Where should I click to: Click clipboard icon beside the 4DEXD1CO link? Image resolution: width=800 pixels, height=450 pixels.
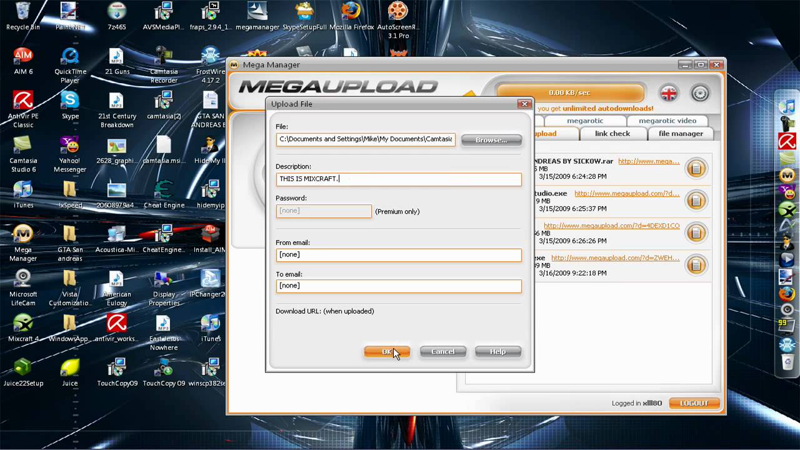[696, 233]
